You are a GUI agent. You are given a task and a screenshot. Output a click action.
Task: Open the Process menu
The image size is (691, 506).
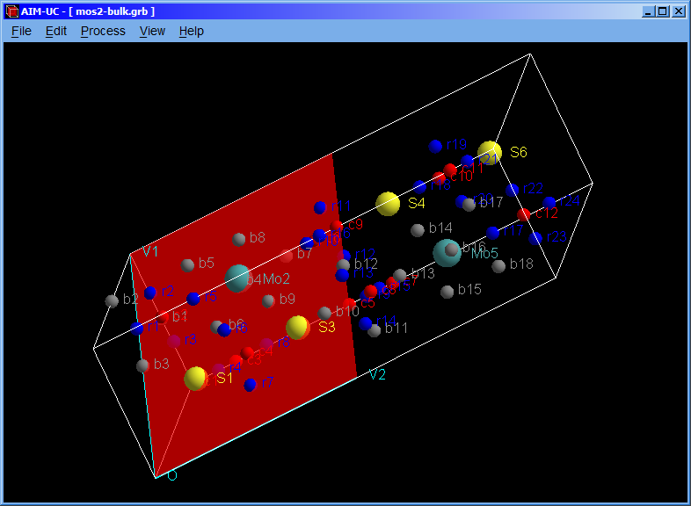coord(103,31)
